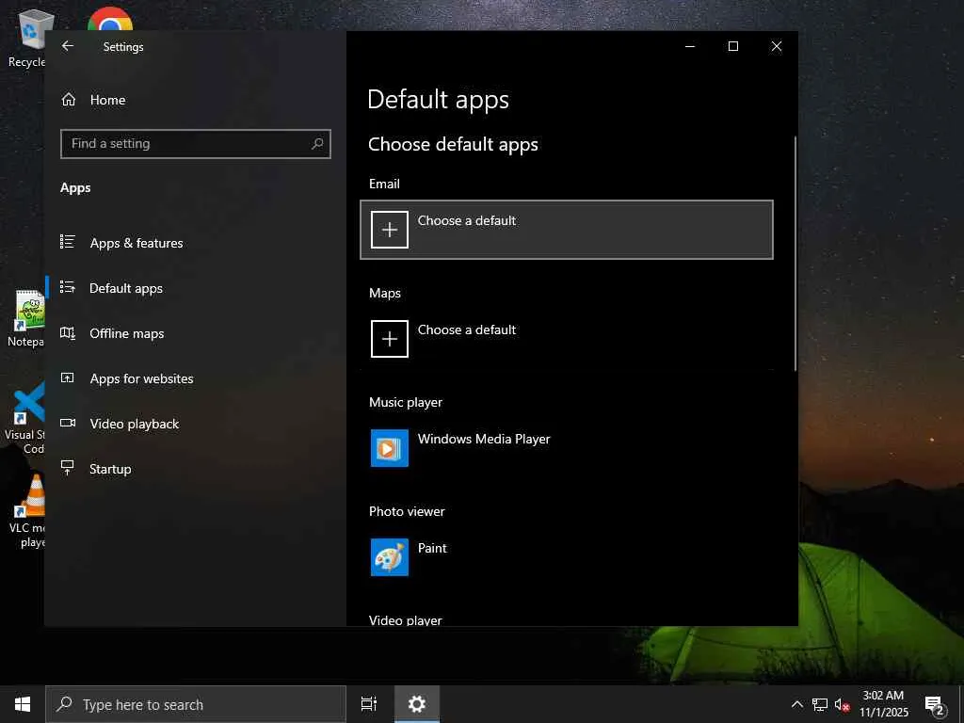Focus the Find a setting search box
Image resolution: width=964 pixels, height=723 pixels.
pos(196,144)
